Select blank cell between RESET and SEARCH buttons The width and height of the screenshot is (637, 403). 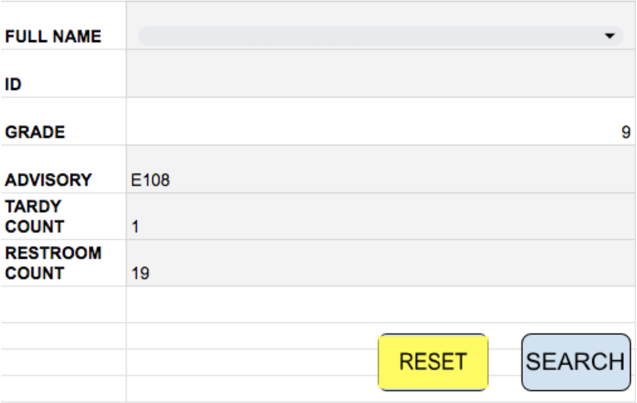[x=505, y=362]
